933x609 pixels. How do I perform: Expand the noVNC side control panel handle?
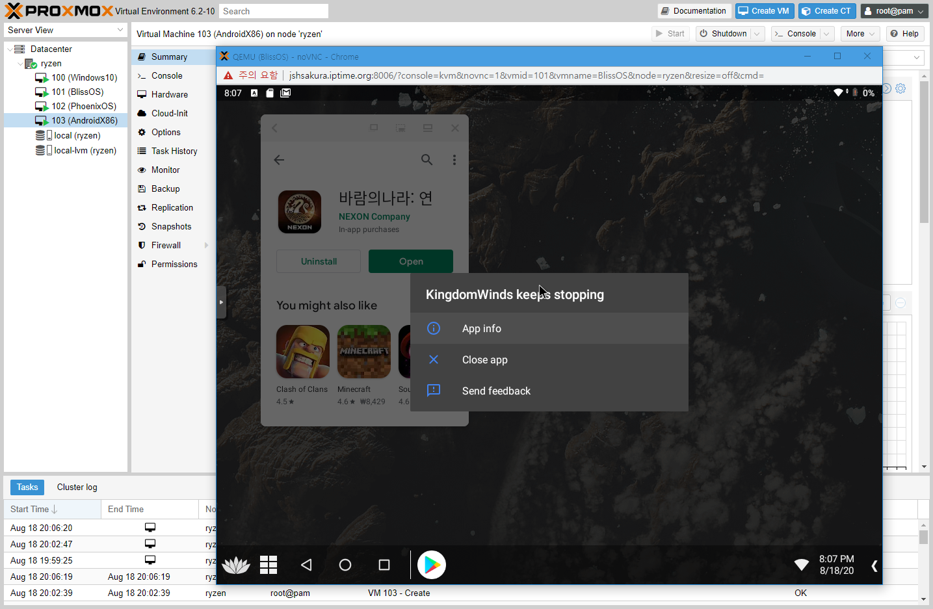point(221,302)
